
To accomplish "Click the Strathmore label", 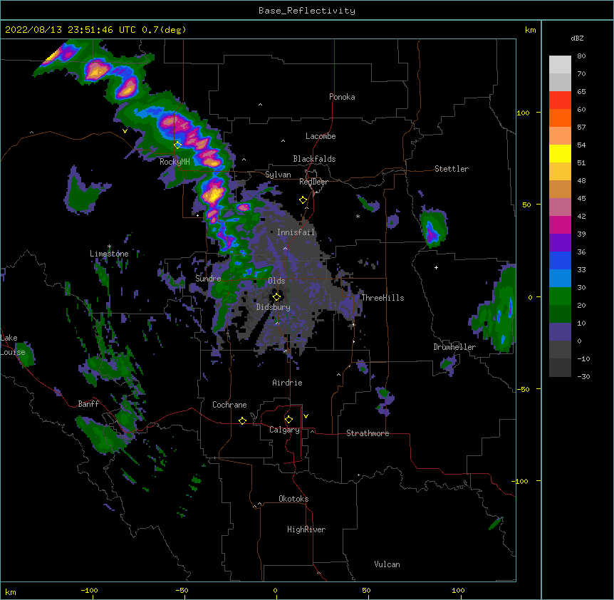I will [x=368, y=433].
